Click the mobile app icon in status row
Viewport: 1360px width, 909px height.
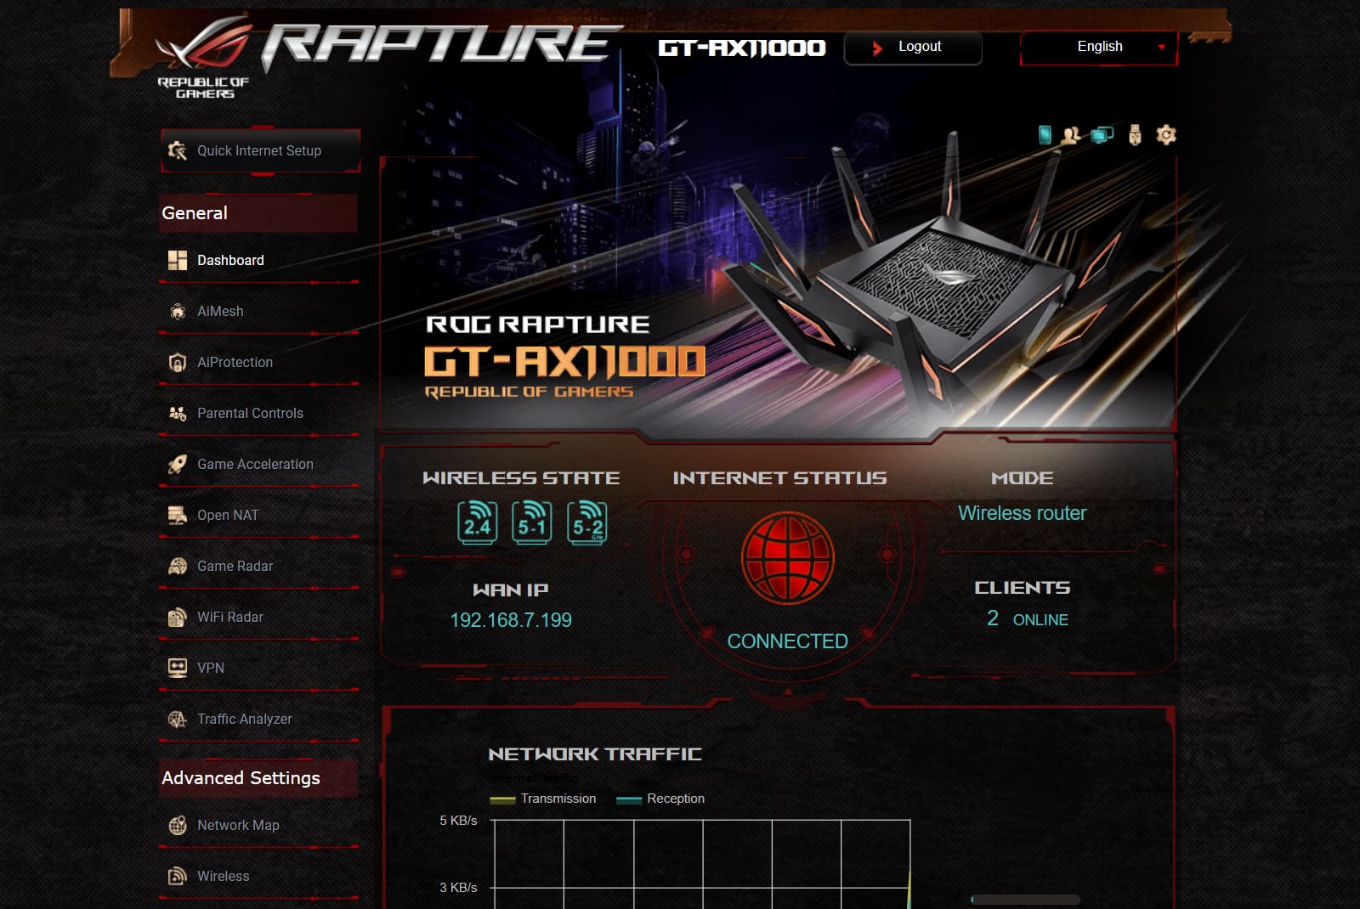1045,135
